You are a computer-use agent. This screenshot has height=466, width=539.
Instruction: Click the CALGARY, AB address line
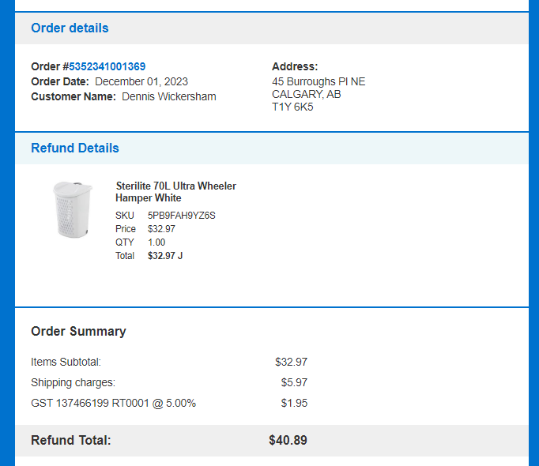(307, 94)
